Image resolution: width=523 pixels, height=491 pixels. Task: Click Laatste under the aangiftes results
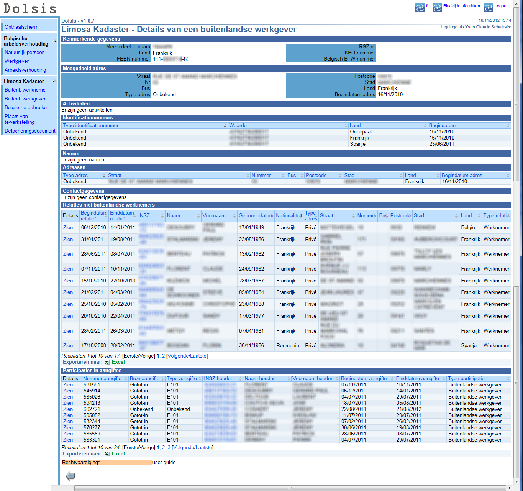tap(203, 447)
